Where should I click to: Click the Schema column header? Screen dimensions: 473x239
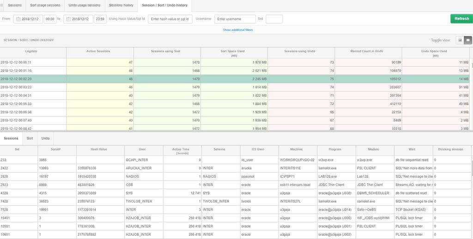(221, 151)
